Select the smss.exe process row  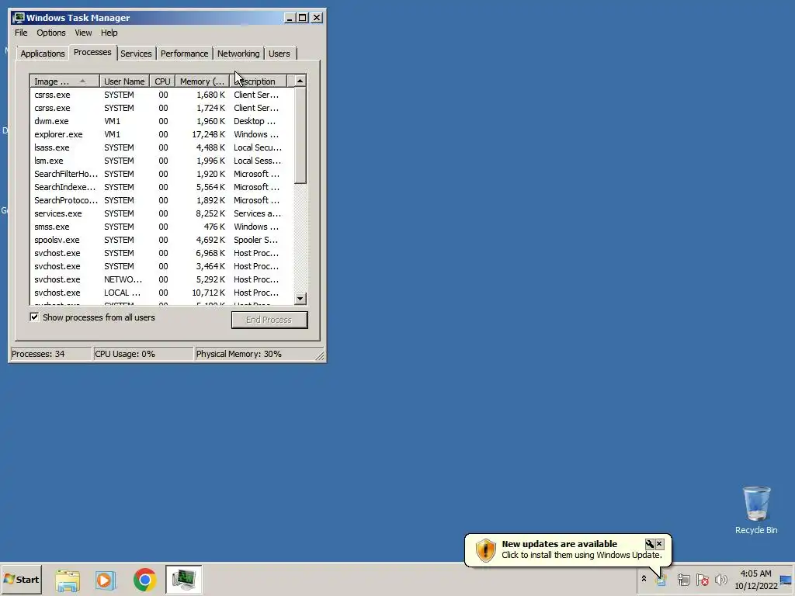click(161, 227)
